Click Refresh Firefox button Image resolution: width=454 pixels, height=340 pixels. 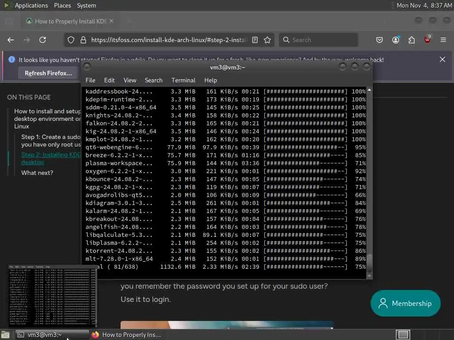coord(48,73)
